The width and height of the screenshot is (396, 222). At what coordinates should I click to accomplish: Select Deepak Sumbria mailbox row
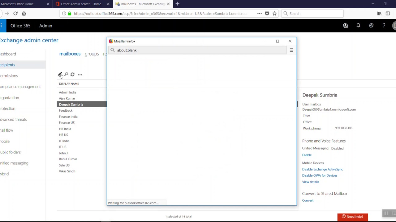click(x=82, y=105)
